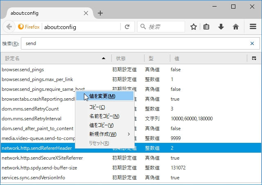Choose コピー(C) from context menu
262x185 pixels.
tap(105, 107)
